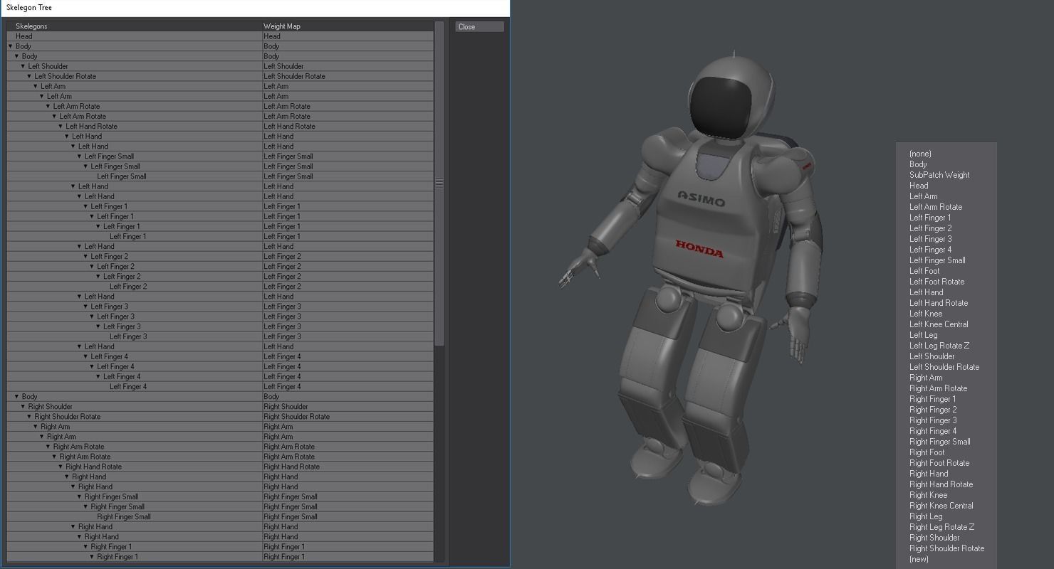The image size is (1054, 569).
Task: Choose Left Arm Rotate in the popup list
Action: pyautogui.click(x=936, y=207)
